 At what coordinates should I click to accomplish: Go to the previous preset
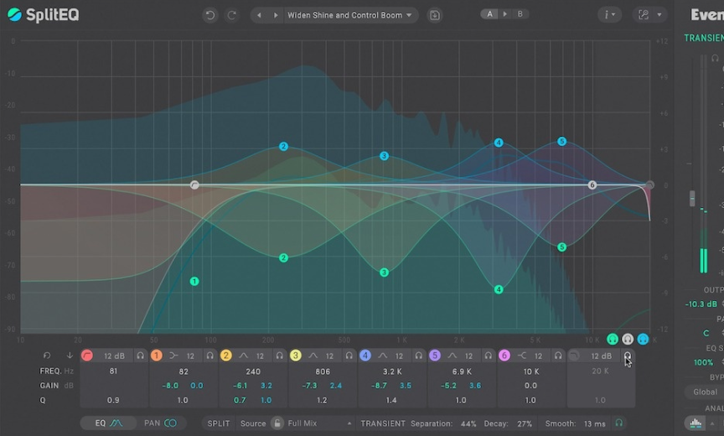point(260,15)
